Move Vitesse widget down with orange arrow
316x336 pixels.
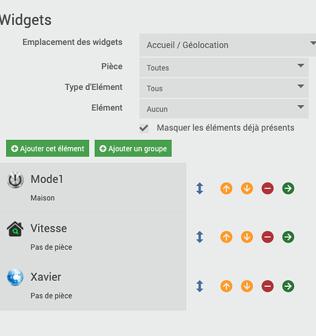pyautogui.click(x=247, y=237)
